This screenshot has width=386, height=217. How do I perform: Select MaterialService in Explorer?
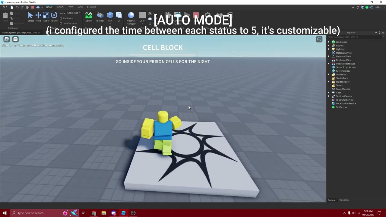point(343,53)
